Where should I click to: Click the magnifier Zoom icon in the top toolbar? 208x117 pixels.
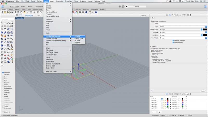(x=37, y=12)
